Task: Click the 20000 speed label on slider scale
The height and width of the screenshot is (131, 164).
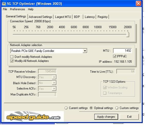Action: [x=128, y=27]
